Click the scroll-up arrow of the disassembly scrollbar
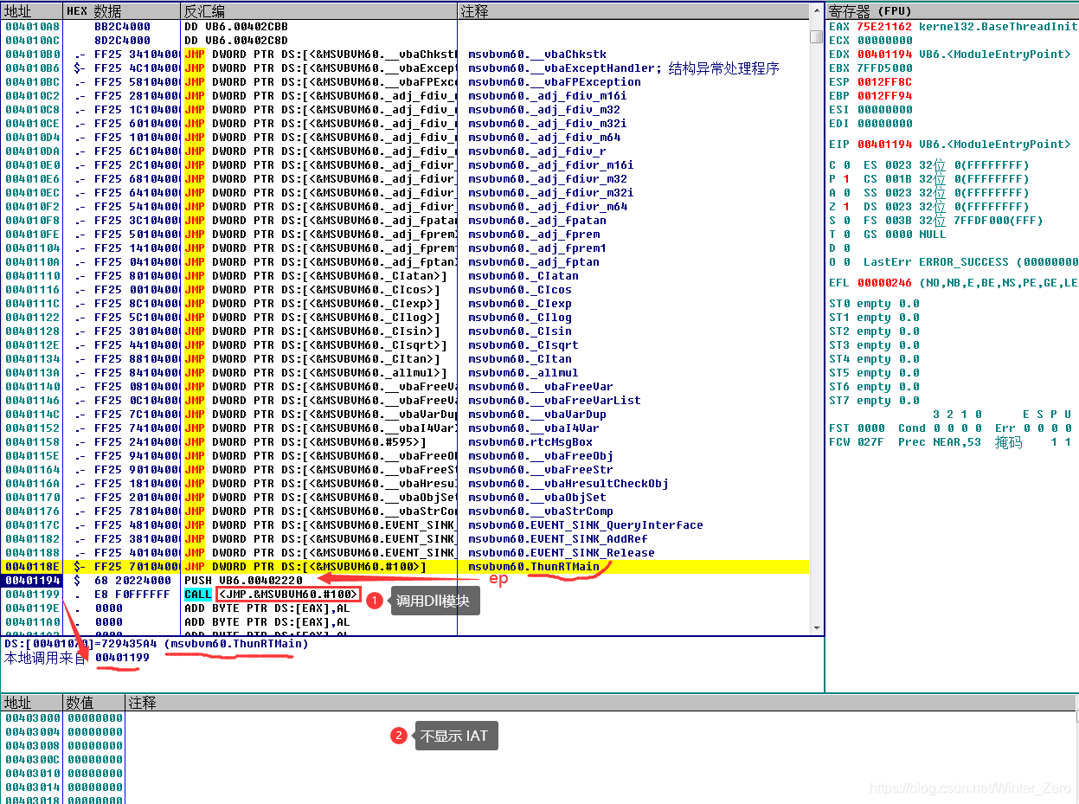The image size is (1079, 804). pyautogui.click(x=817, y=11)
